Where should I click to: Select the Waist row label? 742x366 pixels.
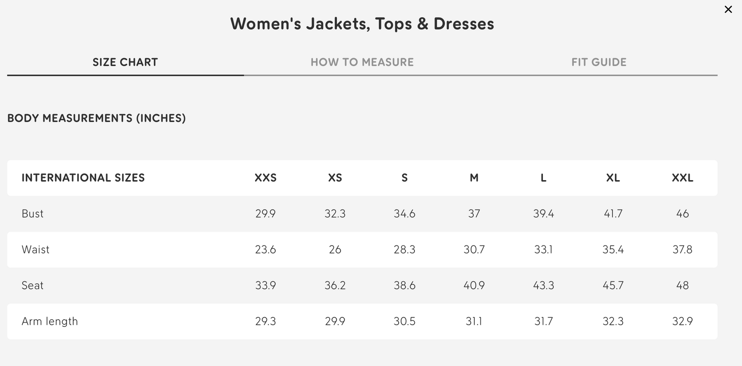click(x=35, y=250)
